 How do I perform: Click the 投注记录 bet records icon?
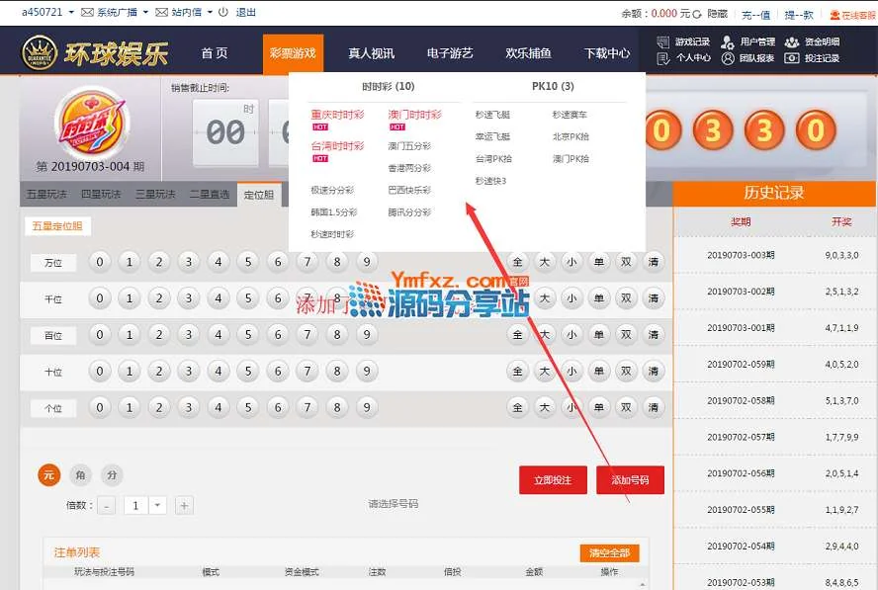tap(791, 58)
